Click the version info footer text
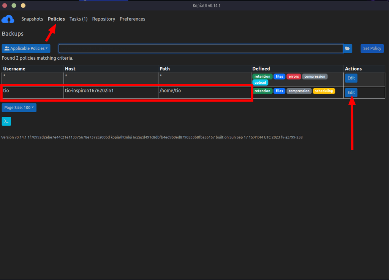 point(152,137)
